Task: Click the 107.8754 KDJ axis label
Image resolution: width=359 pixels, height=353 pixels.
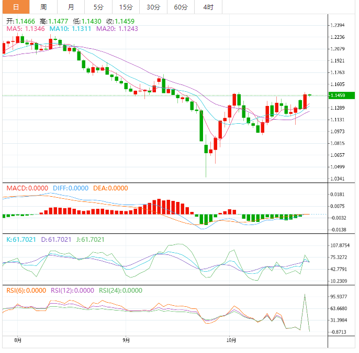Action: (340, 245)
